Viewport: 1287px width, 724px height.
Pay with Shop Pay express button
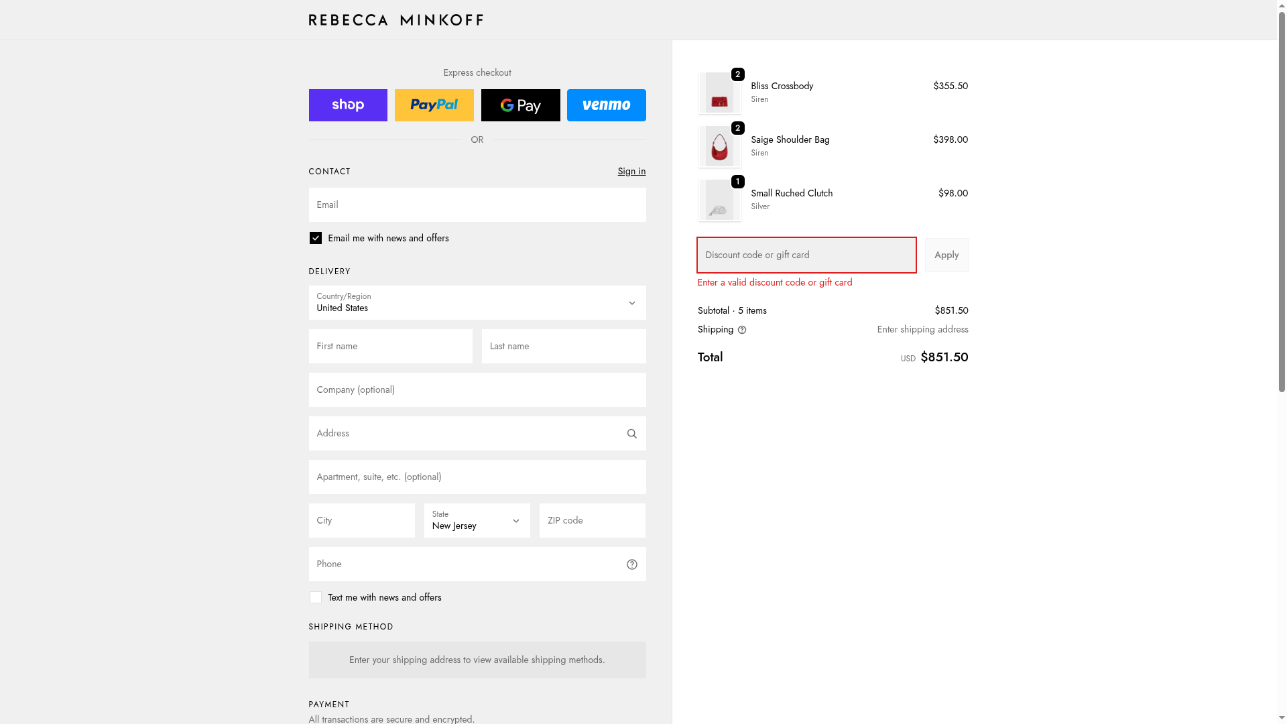[x=348, y=105]
